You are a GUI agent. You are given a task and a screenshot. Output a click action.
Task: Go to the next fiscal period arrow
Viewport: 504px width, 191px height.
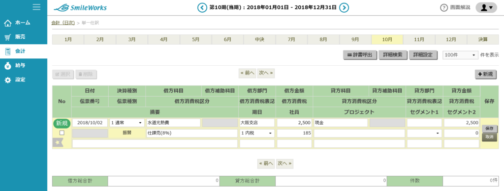(x=344, y=7)
